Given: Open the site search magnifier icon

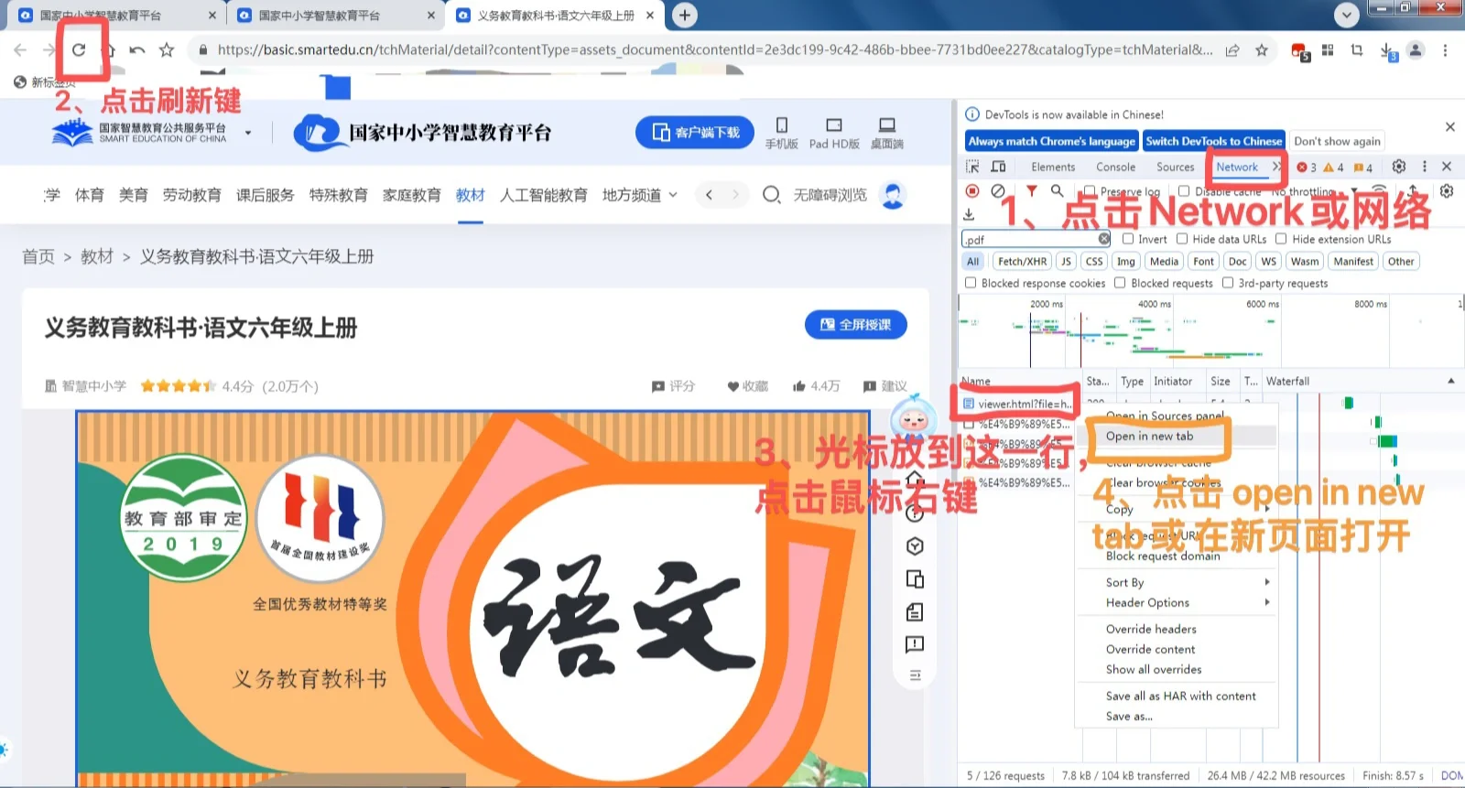Looking at the screenshot, I should point(771,194).
